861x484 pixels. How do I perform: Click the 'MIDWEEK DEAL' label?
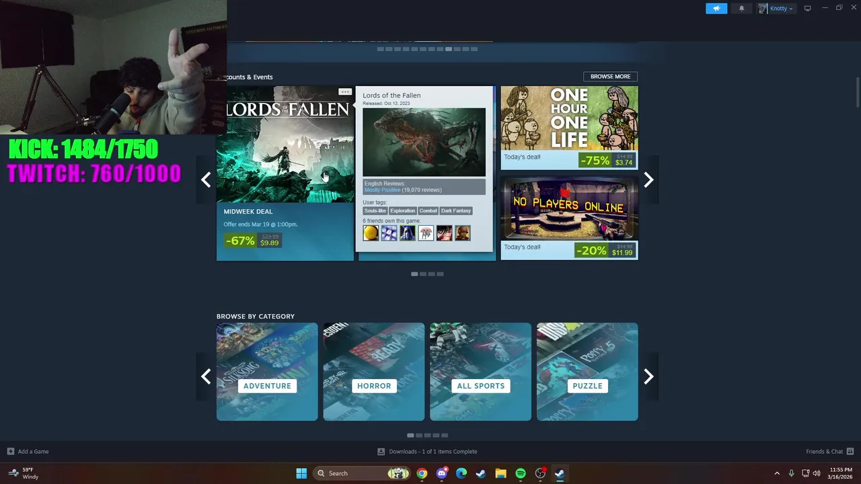point(248,212)
